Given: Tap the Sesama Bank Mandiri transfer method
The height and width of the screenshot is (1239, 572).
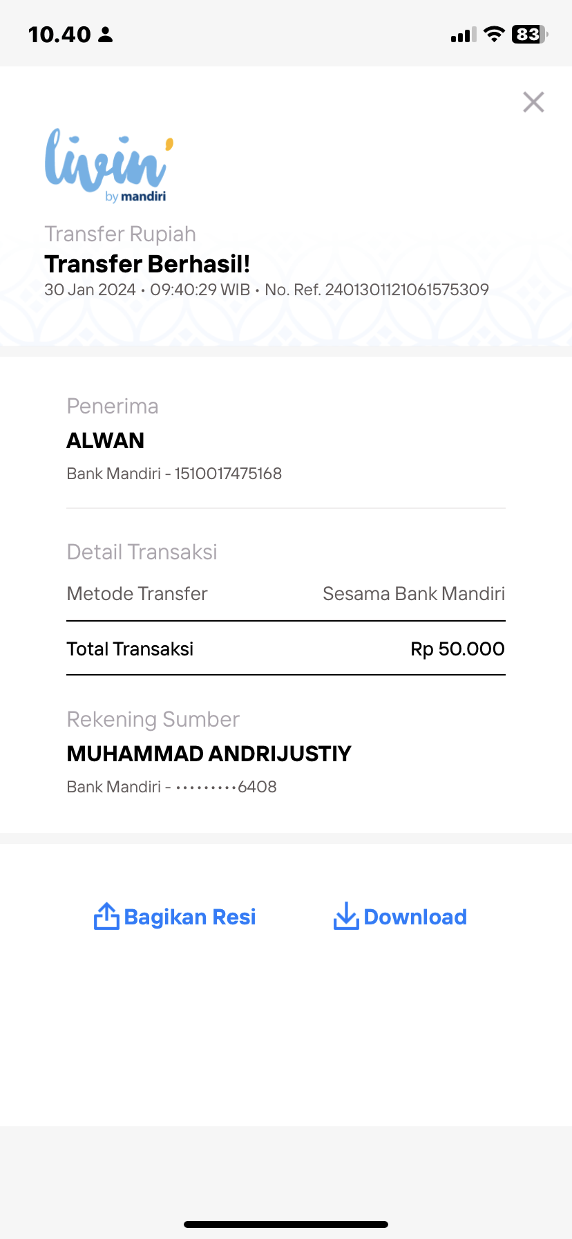Looking at the screenshot, I should (x=414, y=593).
